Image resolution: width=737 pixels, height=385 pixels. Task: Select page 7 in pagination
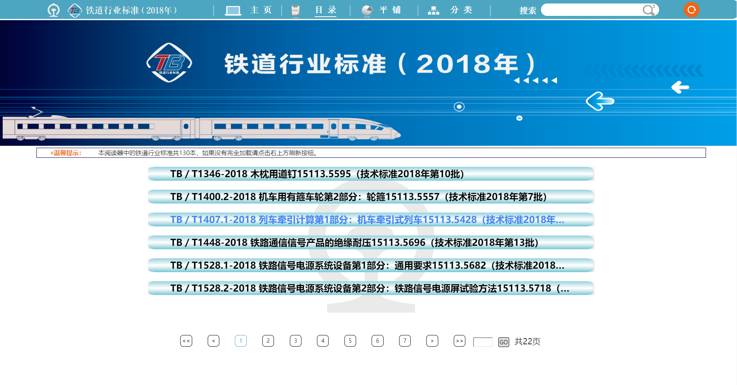405,341
